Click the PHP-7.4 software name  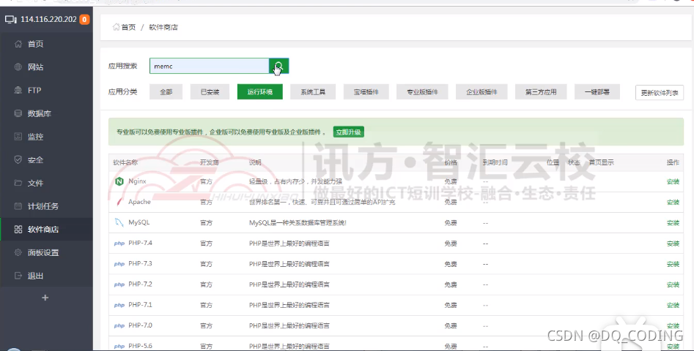pyautogui.click(x=140, y=244)
